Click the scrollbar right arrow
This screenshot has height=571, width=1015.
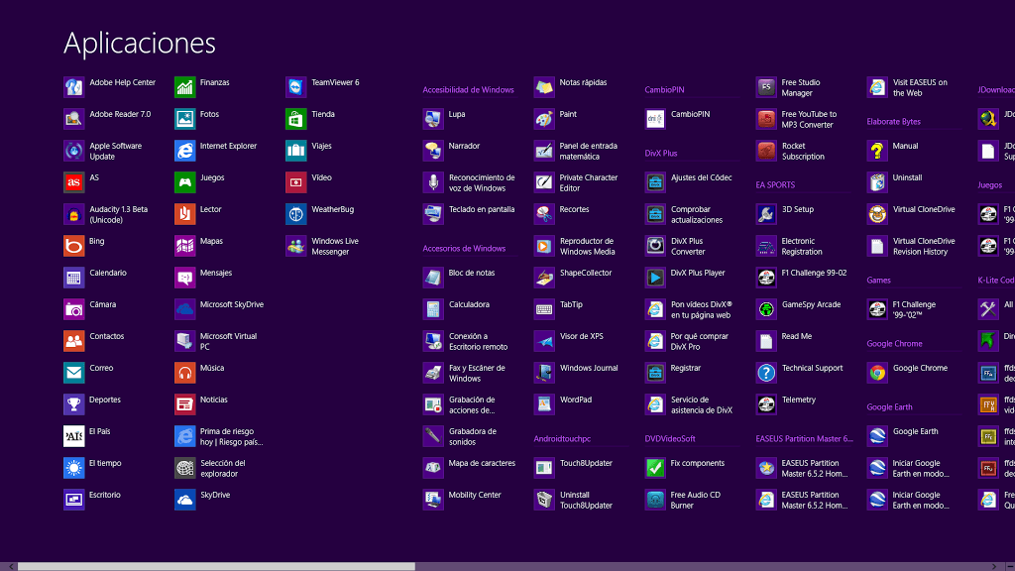[x=995, y=566]
